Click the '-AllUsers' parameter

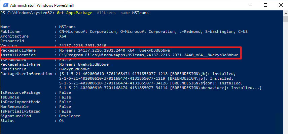tap(105, 13)
